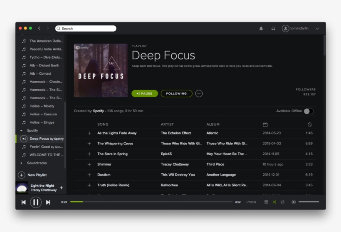
Task: Open the user account dropdown chevron
Action: pyautogui.click(x=317, y=29)
